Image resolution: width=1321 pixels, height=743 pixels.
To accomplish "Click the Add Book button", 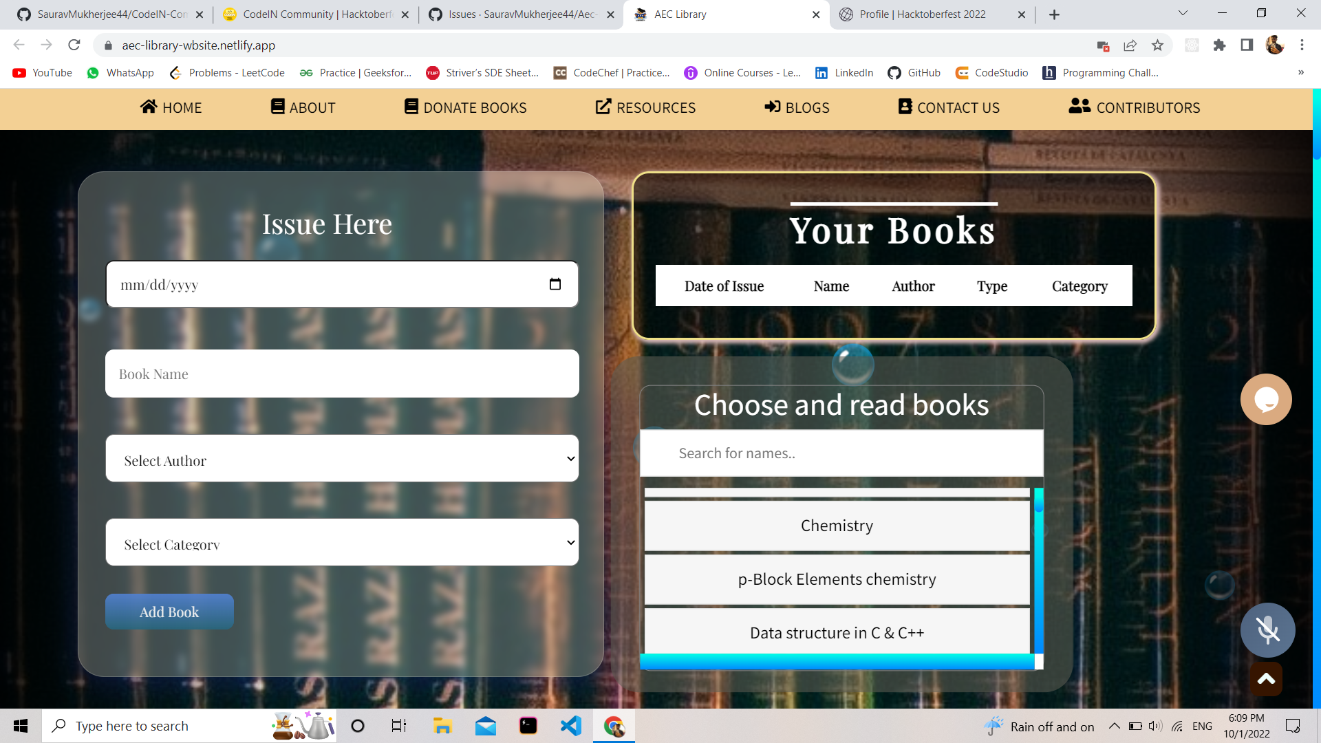I will [x=169, y=611].
